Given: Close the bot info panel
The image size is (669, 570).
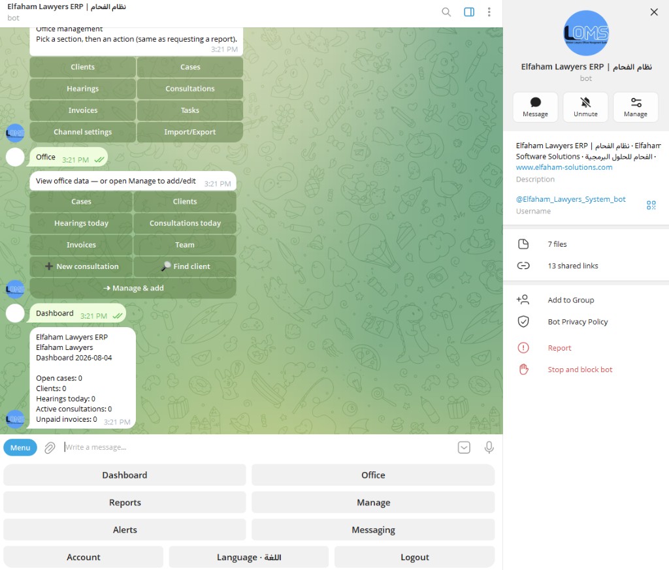Looking at the screenshot, I should click(x=653, y=12).
